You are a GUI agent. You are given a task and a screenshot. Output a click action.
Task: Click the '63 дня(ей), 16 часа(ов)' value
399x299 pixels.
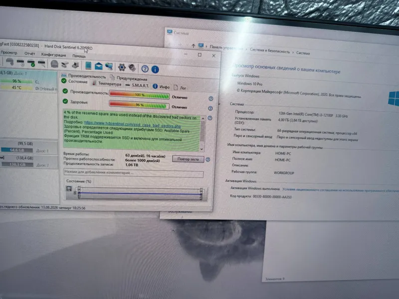[145, 155]
